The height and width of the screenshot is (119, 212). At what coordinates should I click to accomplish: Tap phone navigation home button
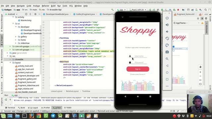(x=138, y=97)
